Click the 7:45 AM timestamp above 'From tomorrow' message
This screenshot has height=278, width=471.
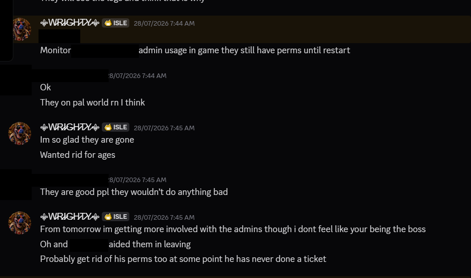coord(164,217)
